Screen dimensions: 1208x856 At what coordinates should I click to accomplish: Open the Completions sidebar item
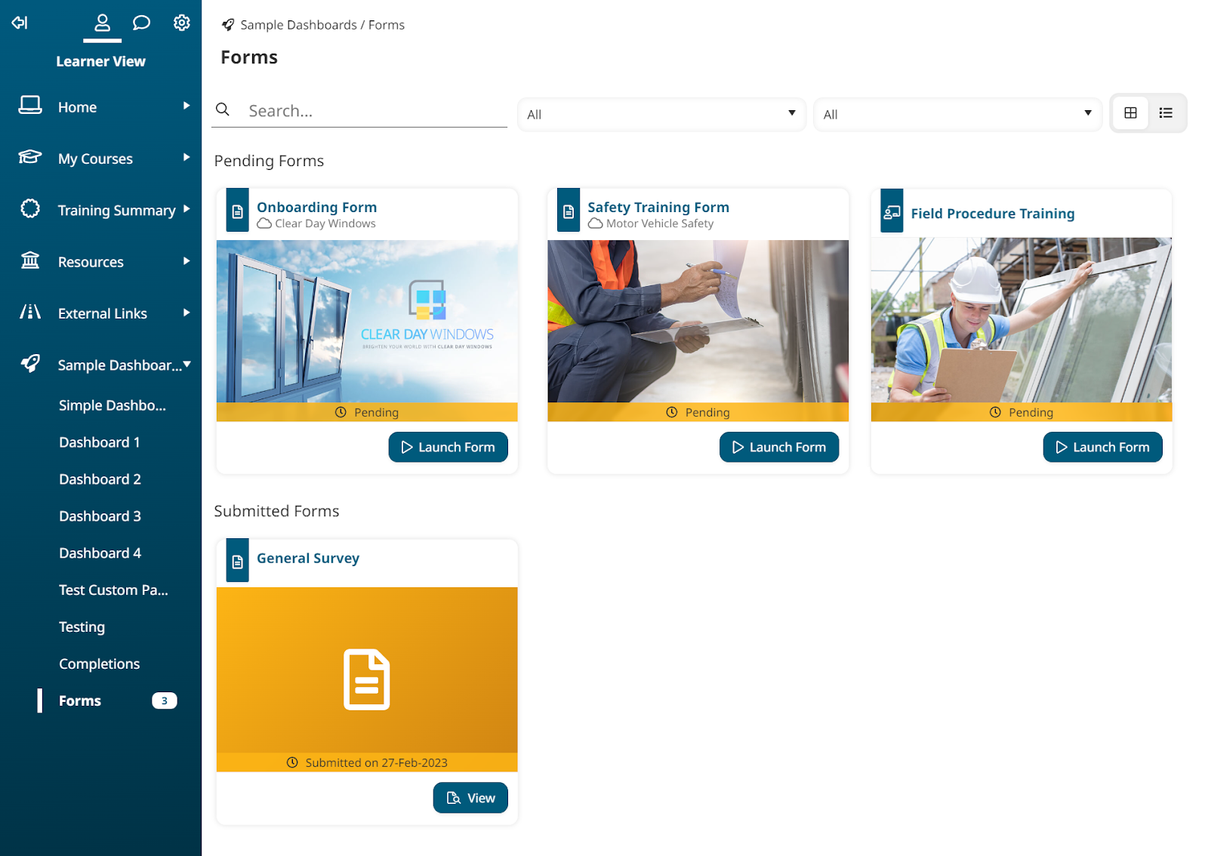pos(99,664)
